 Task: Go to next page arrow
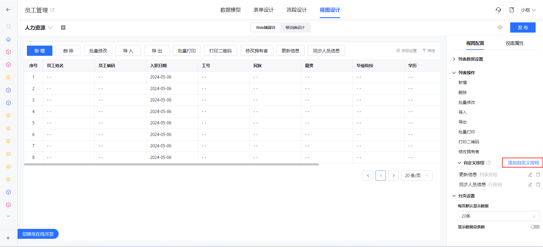[x=393, y=176]
